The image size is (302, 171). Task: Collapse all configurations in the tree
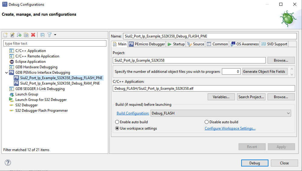tap(42, 35)
